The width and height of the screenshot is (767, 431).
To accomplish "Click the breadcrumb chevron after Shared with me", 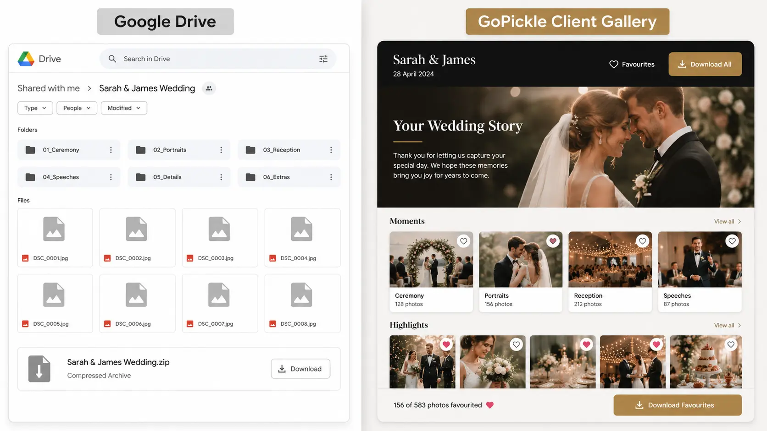I will pos(89,88).
